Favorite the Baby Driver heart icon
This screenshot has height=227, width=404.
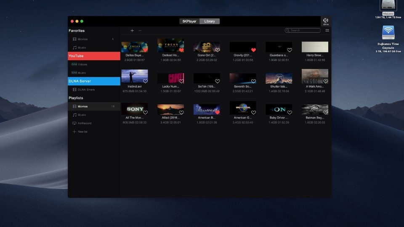[x=290, y=113]
